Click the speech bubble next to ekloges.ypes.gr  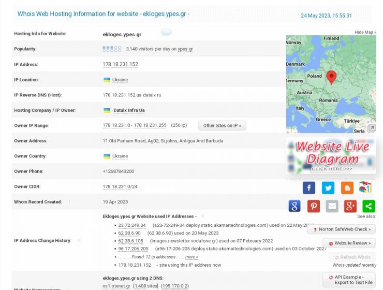point(166,33)
